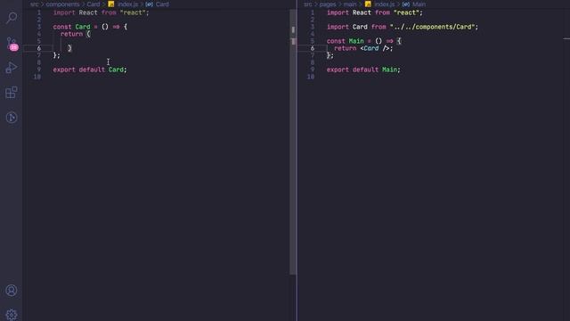The width and height of the screenshot is (570, 321).
Task: Click the JS file icon in right breadcrumb
Action: (x=368, y=4)
